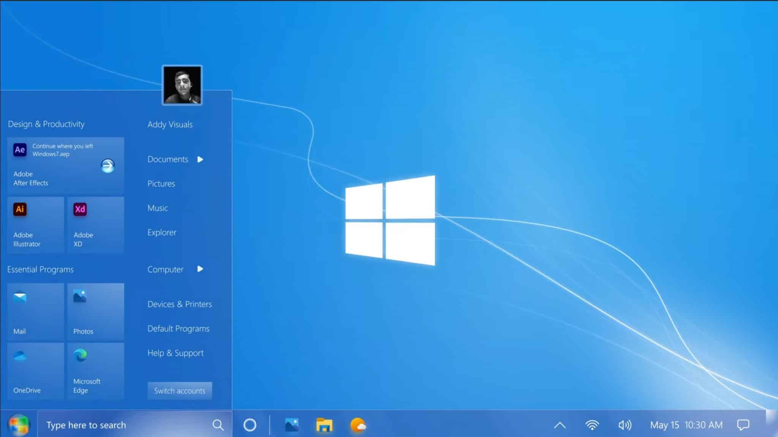The width and height of the screenshot is (778, 437).
Task: Expand the Computer submenu arrow
Action: (200, 269)
